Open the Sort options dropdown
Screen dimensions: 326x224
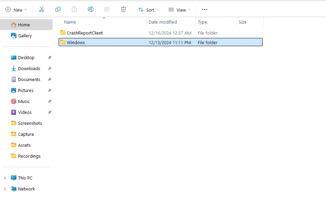pos(148,10)
